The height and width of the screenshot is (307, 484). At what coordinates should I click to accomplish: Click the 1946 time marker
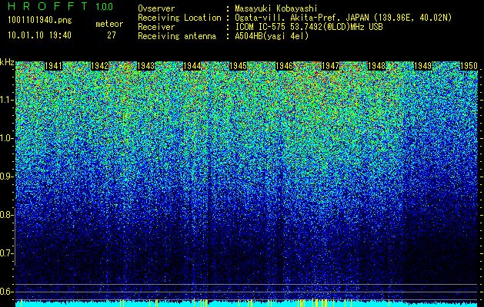[284, 66]
